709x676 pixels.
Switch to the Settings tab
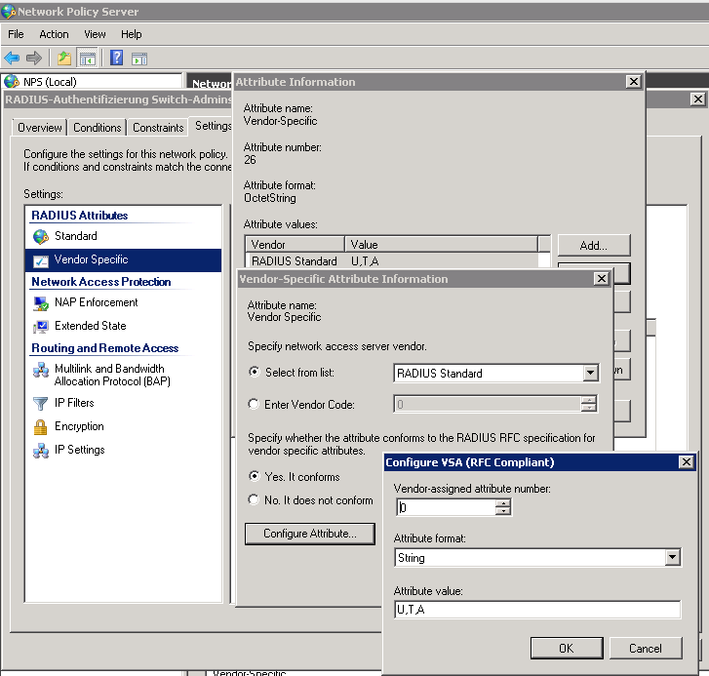click(213, 126)
